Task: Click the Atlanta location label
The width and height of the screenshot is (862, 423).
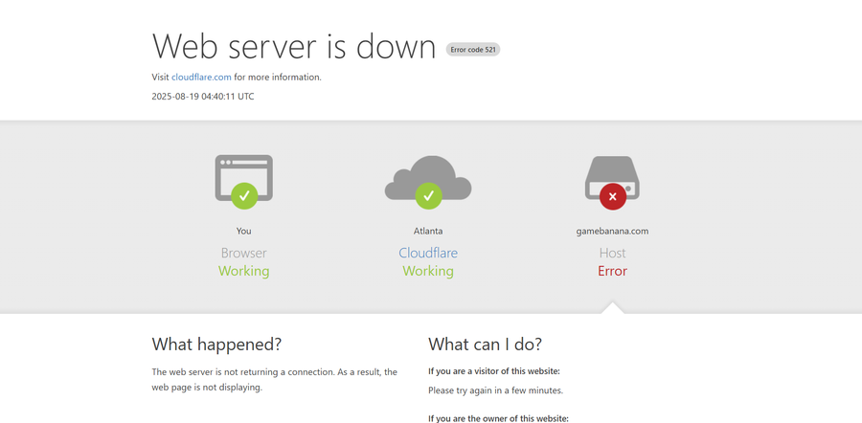Action: [x=428, y=231]
